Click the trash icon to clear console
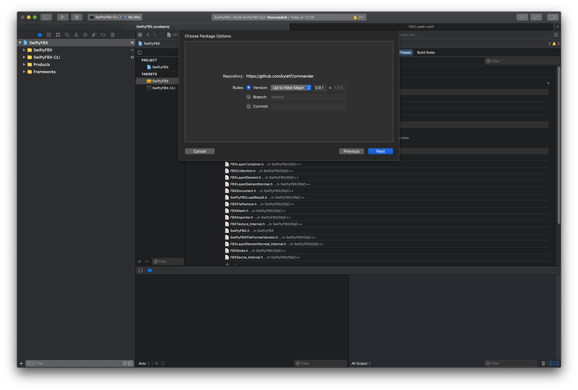Screen dimensions: 578x390 tap(543, 363)
